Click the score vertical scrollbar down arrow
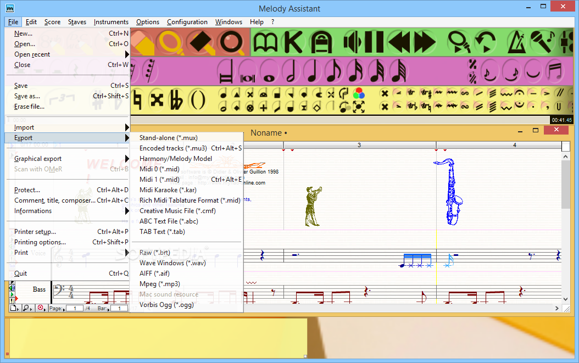This screenshot has height=363, width=579. [565, 299]
